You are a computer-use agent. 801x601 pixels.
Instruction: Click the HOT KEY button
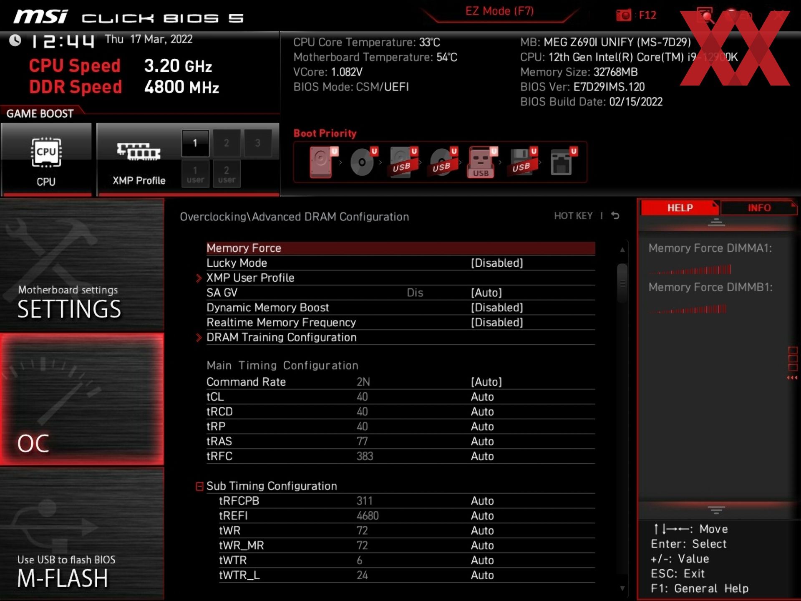coord(573,216)
